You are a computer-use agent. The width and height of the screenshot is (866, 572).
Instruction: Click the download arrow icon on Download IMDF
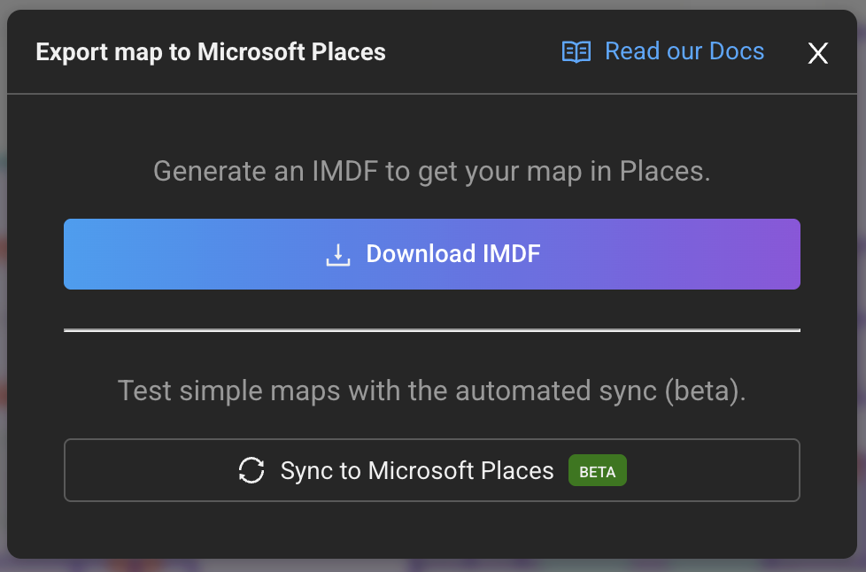[337, 253]
